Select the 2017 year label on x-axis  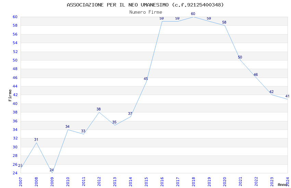pos(178,182)
